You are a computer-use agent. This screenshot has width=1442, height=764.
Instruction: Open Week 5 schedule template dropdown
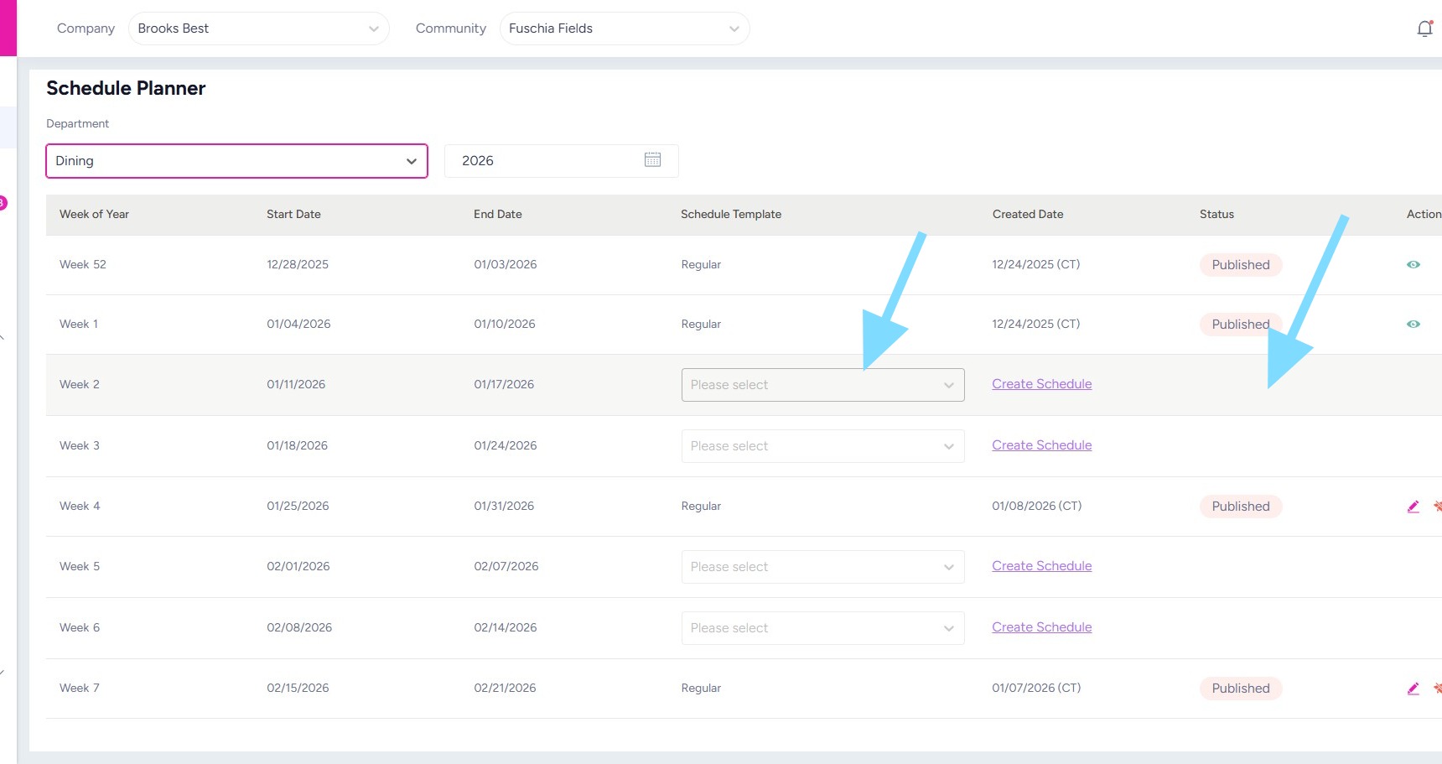click(x=822, y=567)
